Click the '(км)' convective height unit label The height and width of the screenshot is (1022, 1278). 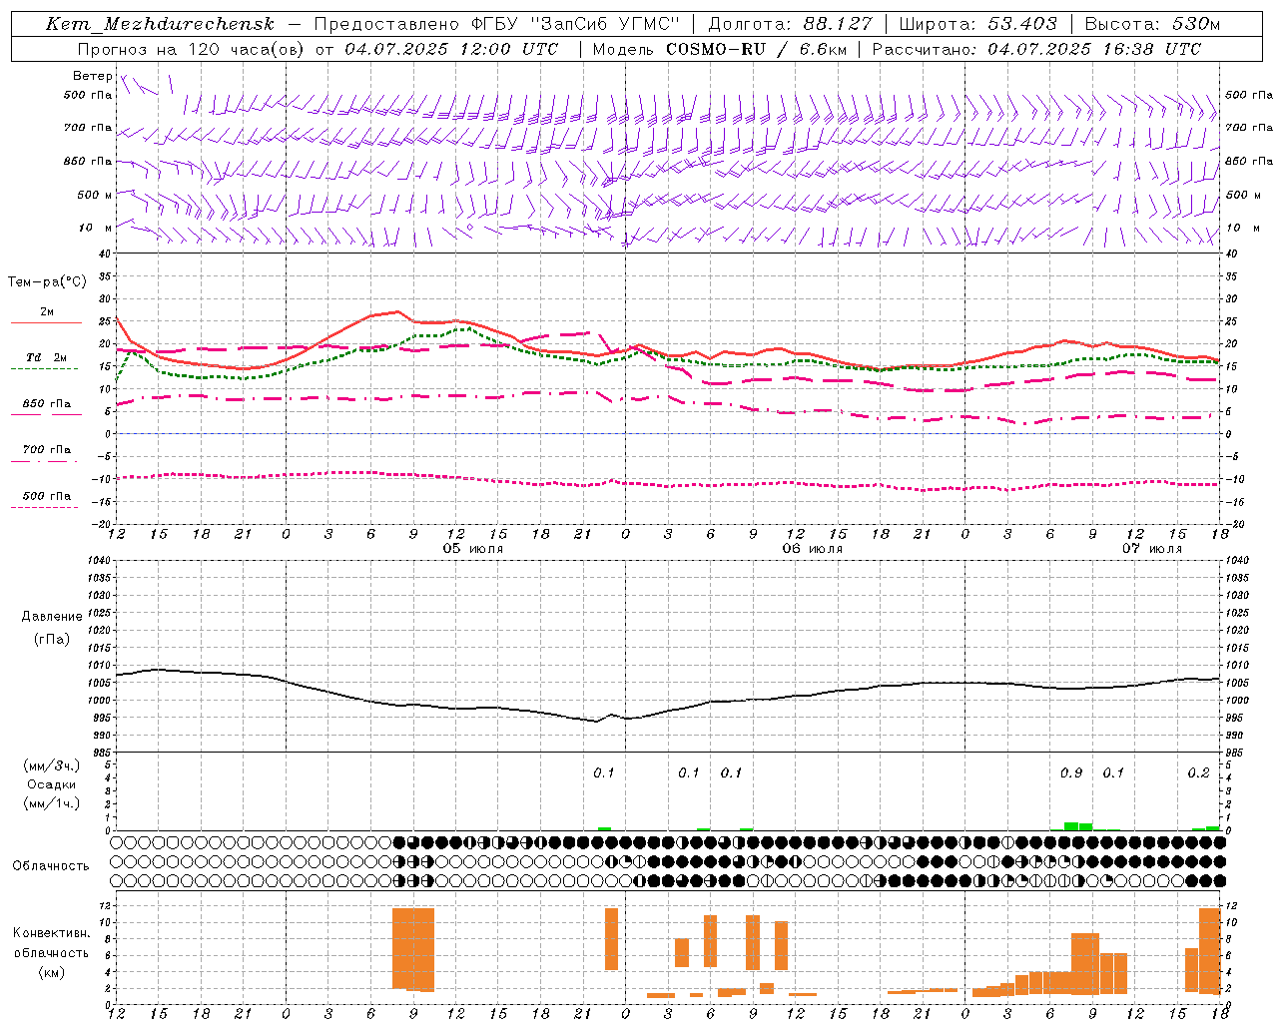51,972
